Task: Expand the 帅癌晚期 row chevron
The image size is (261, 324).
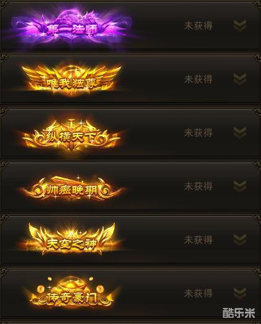Action: coord(240,186)
